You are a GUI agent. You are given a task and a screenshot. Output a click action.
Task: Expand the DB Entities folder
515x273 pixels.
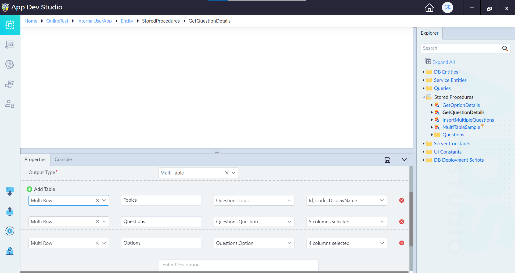423,72
